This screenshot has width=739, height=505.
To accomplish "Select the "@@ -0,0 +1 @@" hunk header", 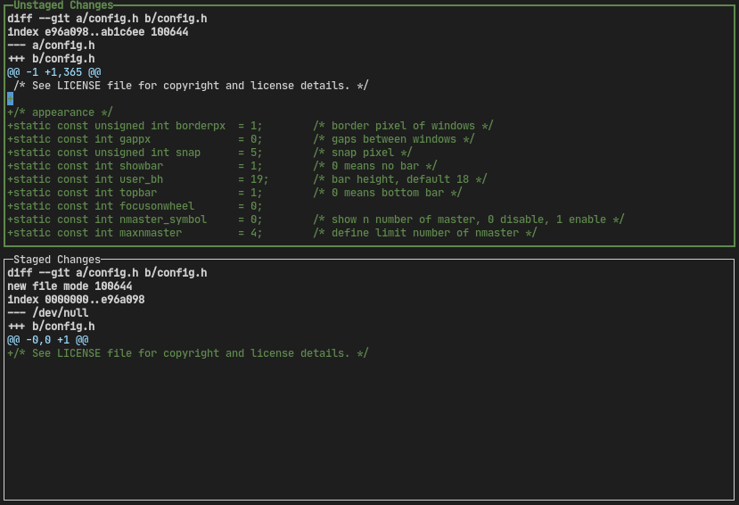I will (x=47, y=340).
